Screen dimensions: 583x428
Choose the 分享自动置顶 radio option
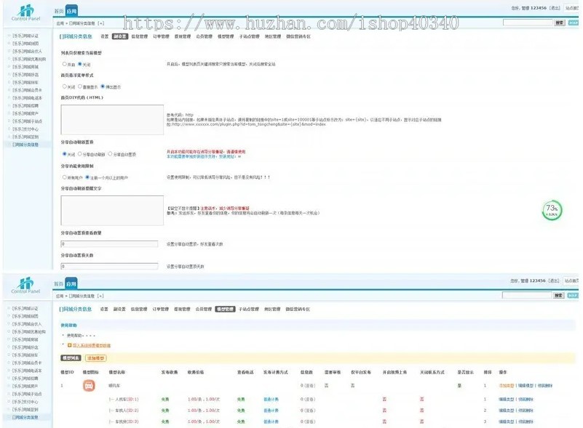point(111,153)
